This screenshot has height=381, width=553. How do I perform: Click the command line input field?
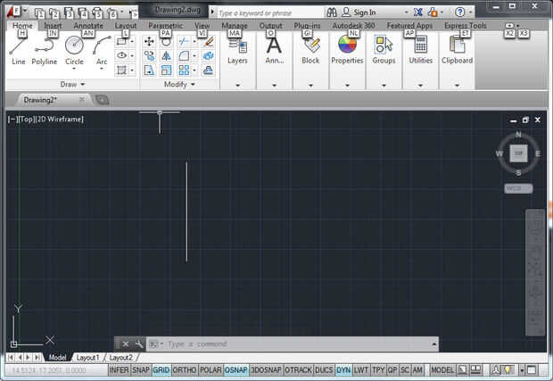pyautogui.click(x=294, y=344)
